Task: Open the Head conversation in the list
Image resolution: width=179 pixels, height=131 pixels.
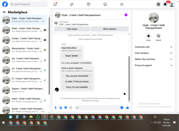Action: click(x=24, y=100)
